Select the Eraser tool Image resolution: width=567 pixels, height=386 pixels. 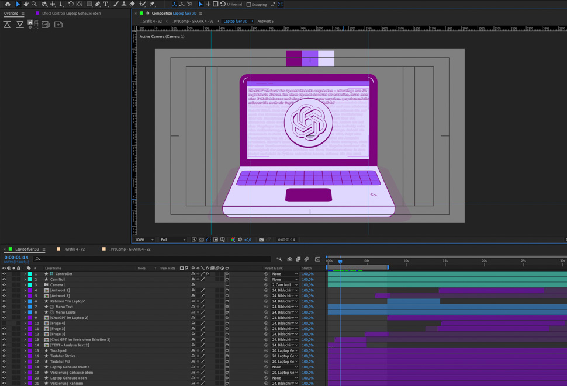tap(132, 4)
